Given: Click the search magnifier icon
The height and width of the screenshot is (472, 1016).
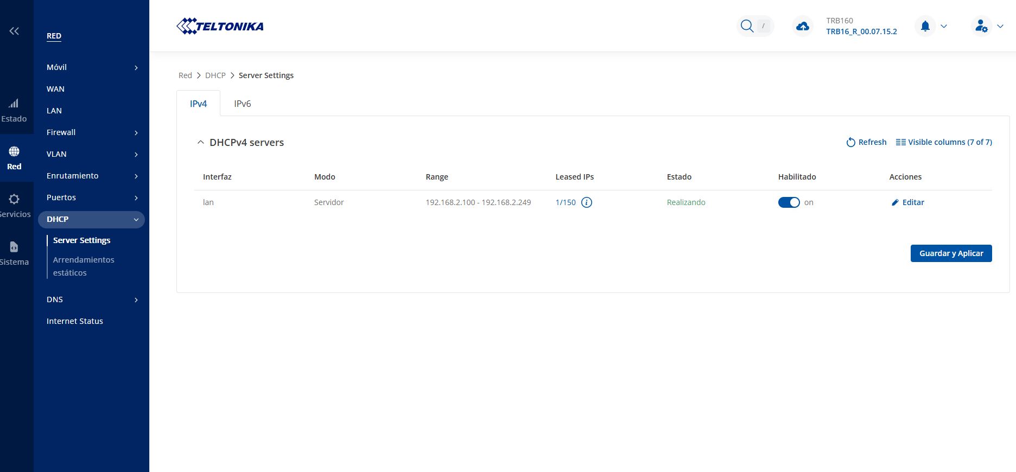Looking at the screenshot, I should coord(747,26).
